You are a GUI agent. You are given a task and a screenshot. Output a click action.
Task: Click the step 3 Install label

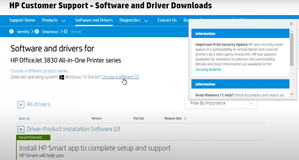[76, 32]
